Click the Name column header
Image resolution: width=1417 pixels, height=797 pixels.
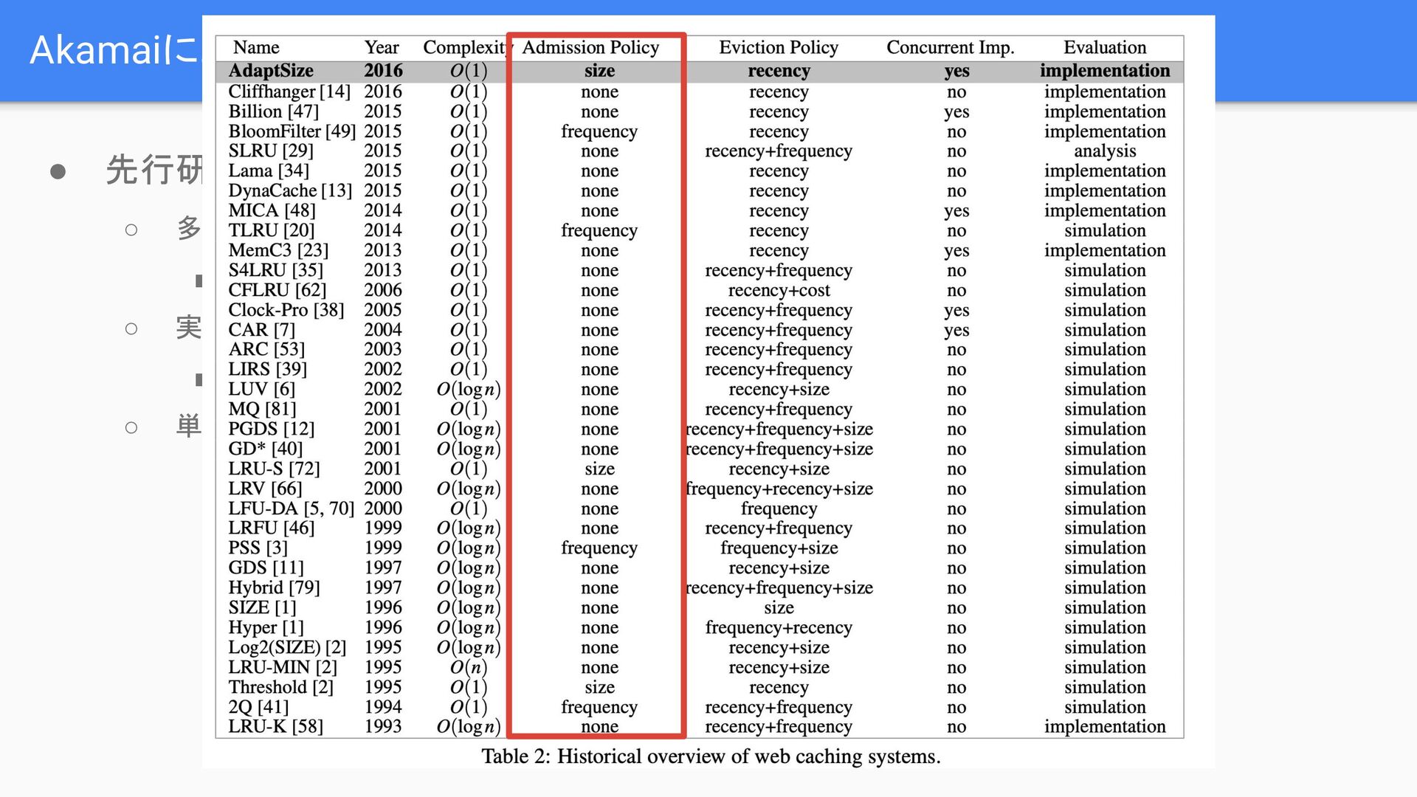(256, 48)
